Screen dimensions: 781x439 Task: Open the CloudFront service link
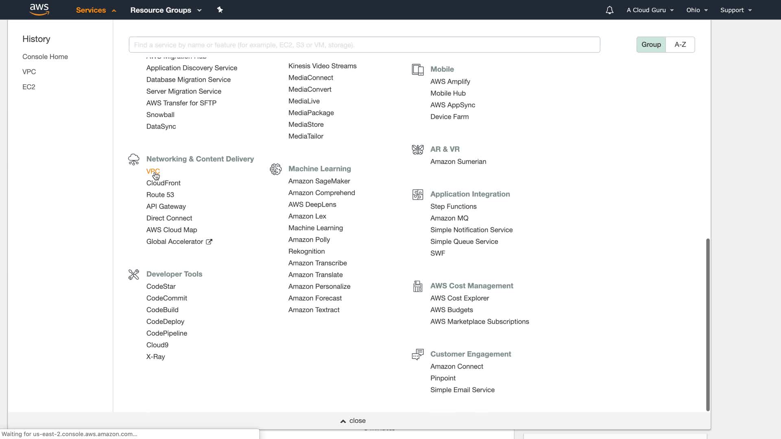163,183
